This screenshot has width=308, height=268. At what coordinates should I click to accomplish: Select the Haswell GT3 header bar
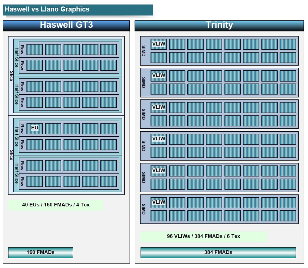pyautogui.click(x=66, y=25)
